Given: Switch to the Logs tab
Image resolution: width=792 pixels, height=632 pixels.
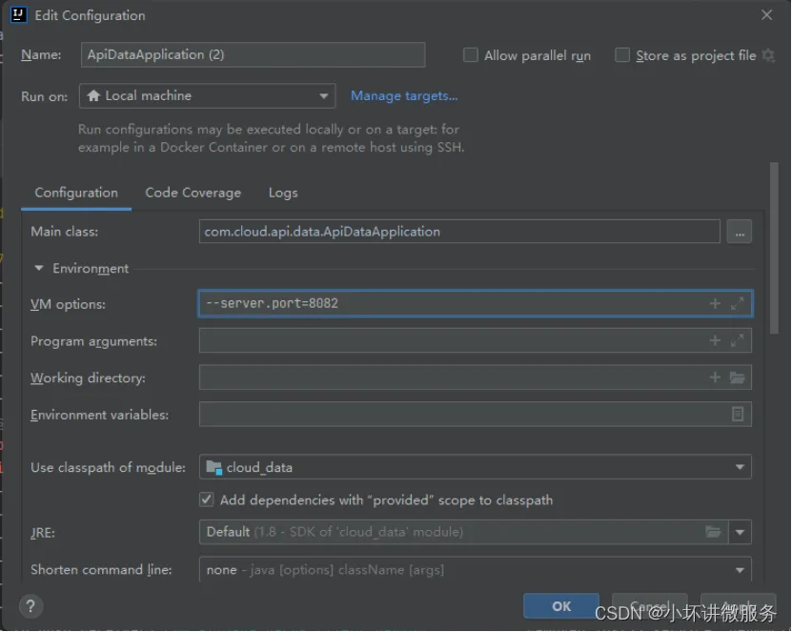Looking at the screenshot, I should point(283,193).
